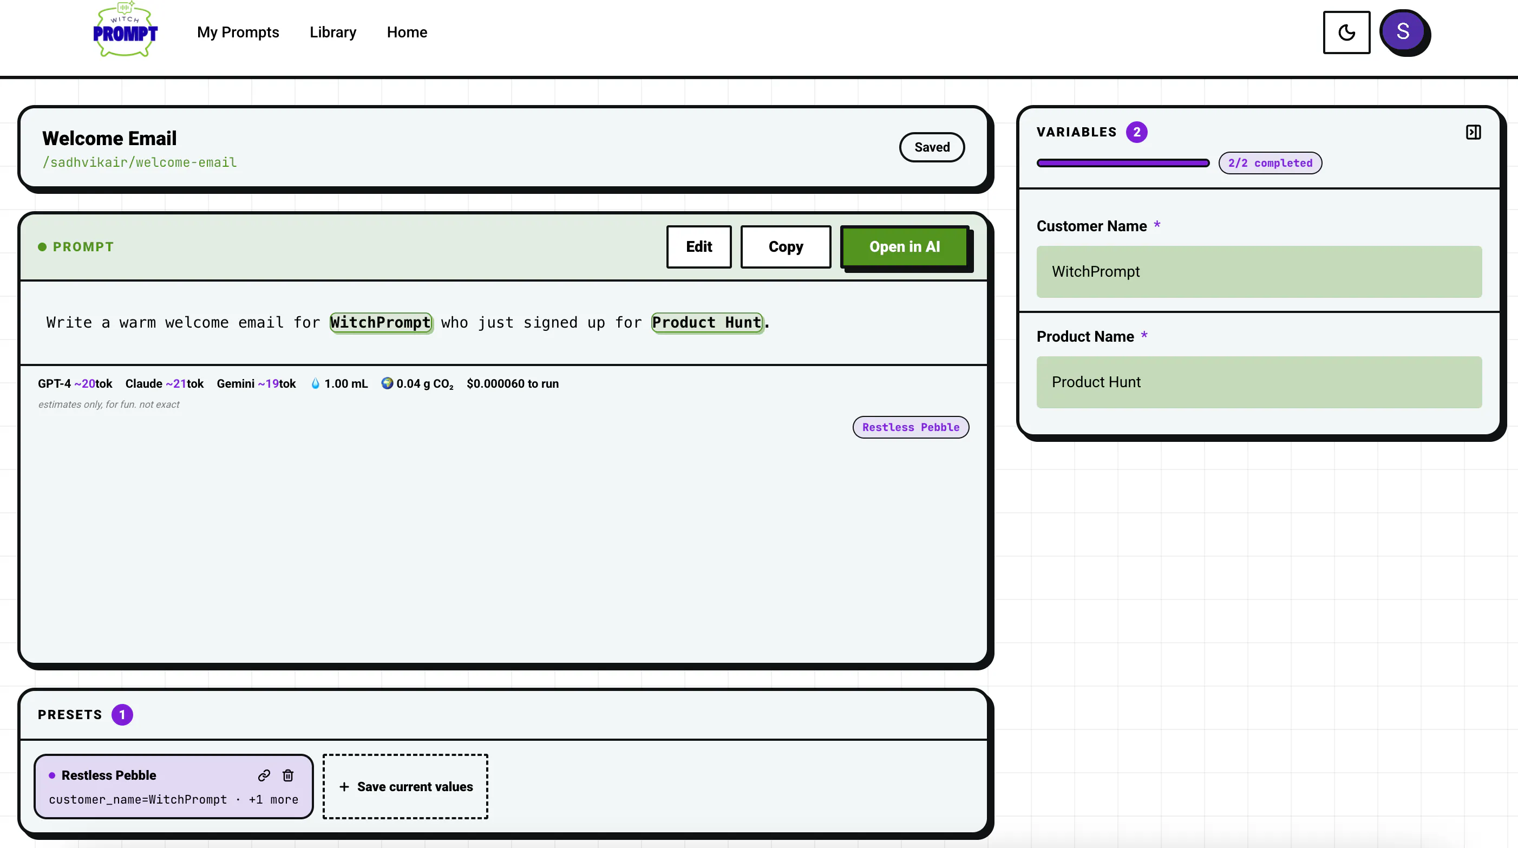Image resolution: width=1518 pixels, height=848 pixels.
Task: Click Open in AI button
Action: click(x=905, y=246)
